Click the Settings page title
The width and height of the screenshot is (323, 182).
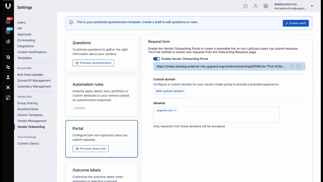(25, 8)
